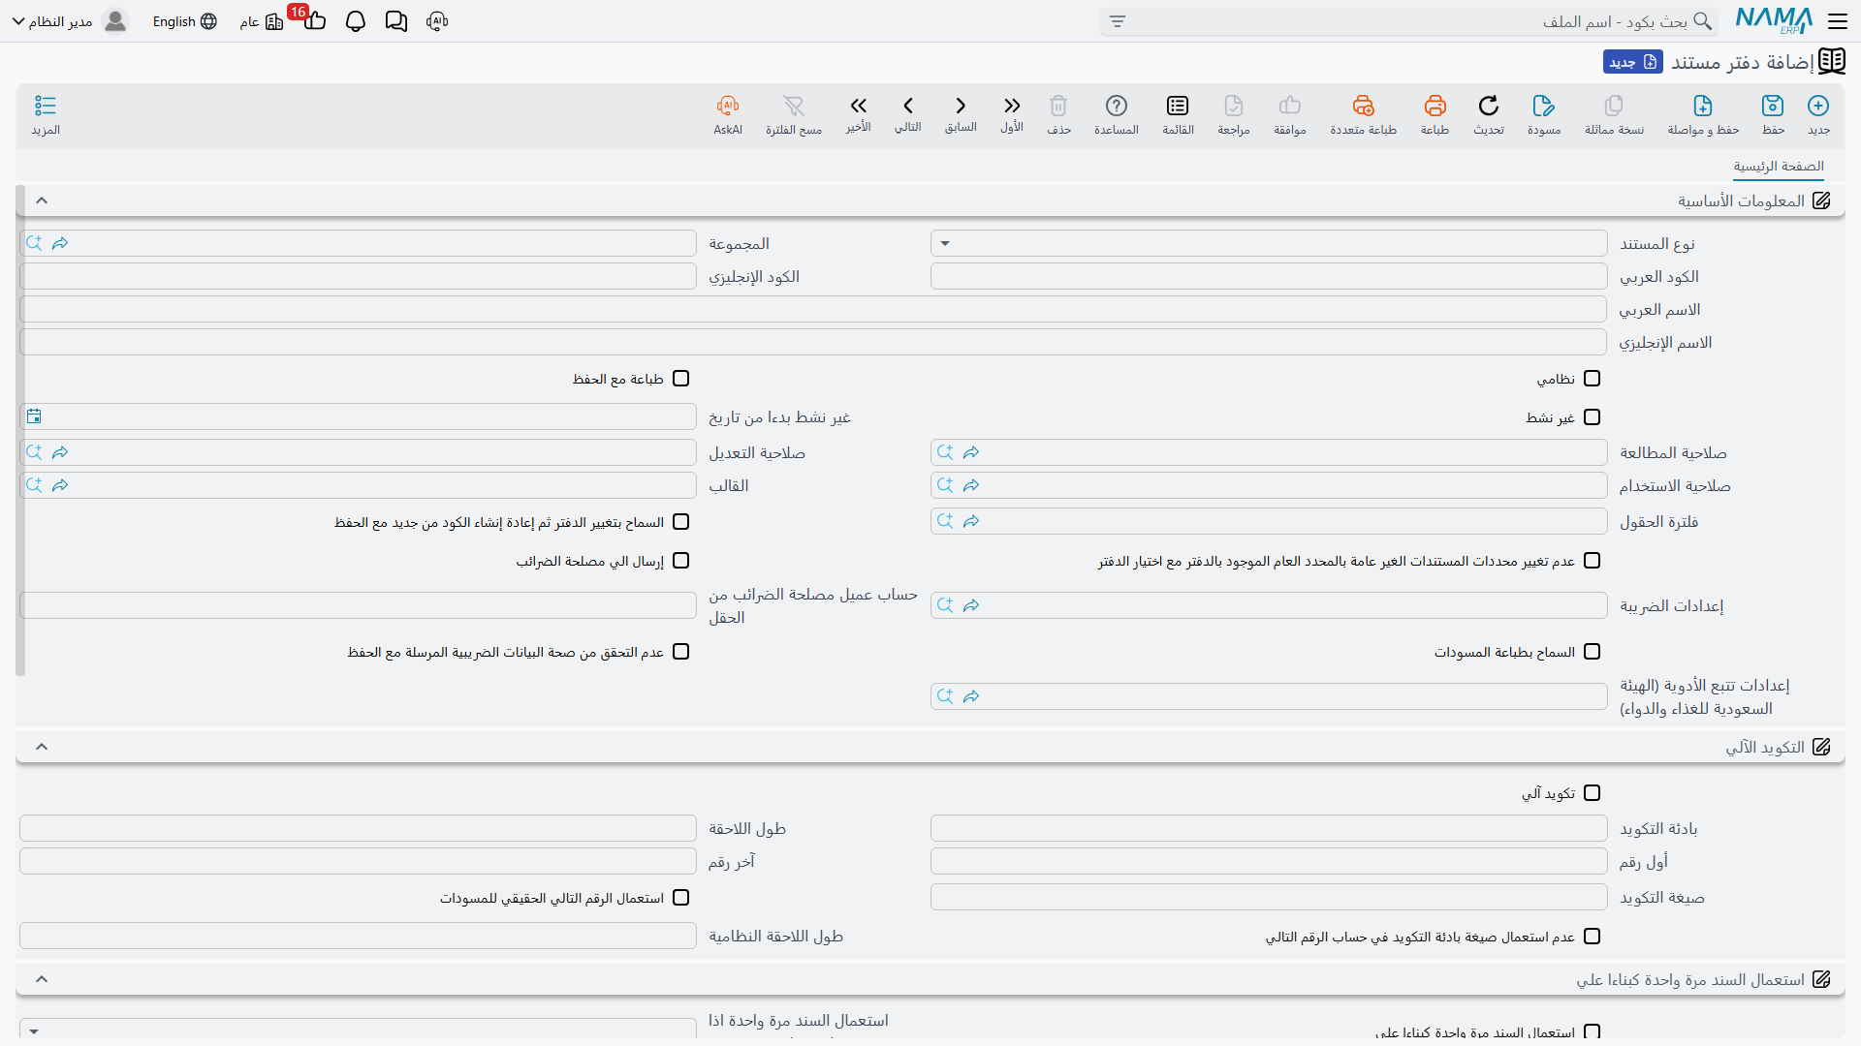This screenshot has width=1861, height=1046.
Task: Click the بادئة التكويد input field
Action: [x=1269, y=828]
